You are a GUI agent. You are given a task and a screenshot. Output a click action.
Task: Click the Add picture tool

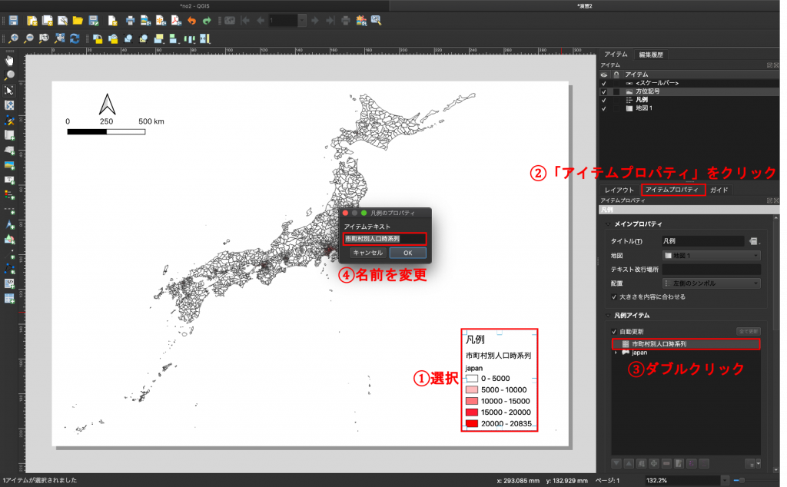(x=9, y=165)
